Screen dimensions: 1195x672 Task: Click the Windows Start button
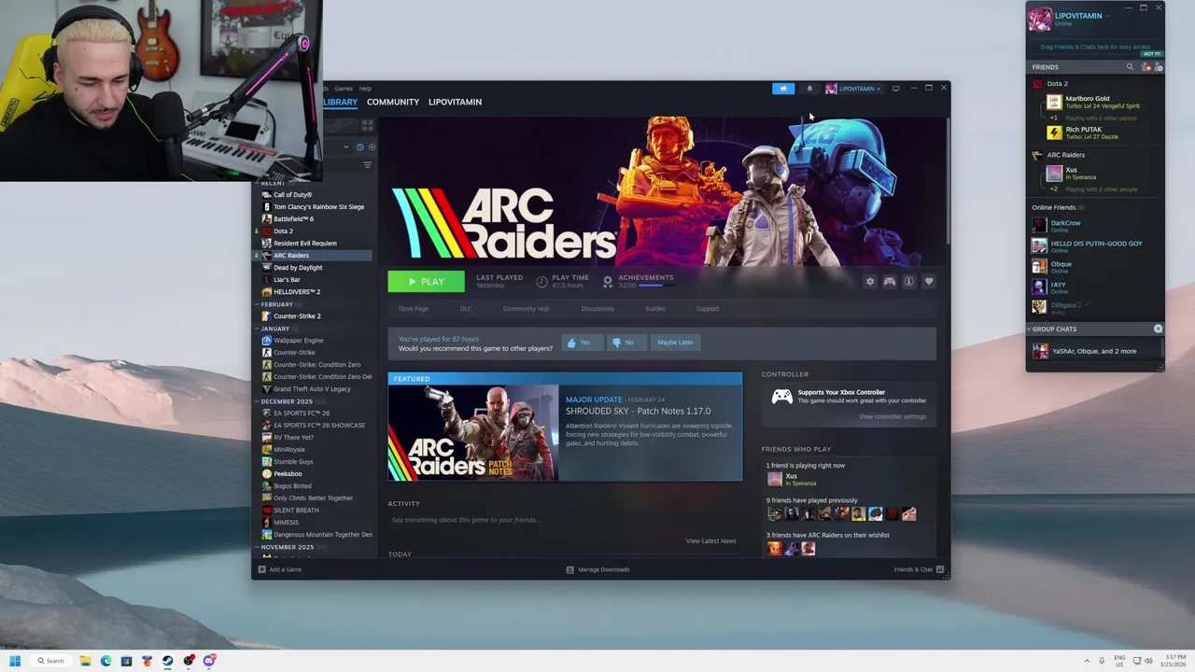(x=15, y=661)
